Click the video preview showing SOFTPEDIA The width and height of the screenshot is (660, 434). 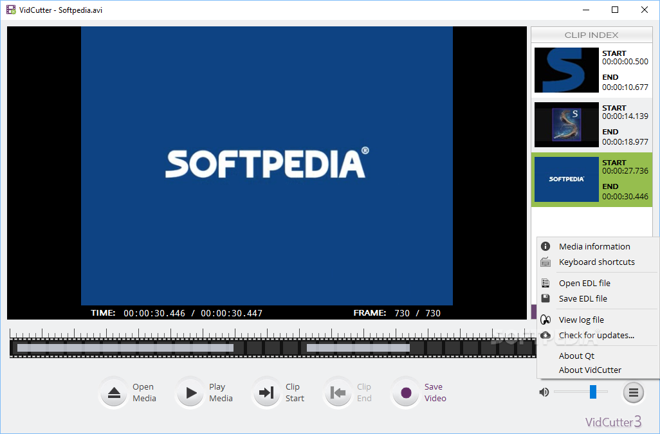click(x=267, y=166)
